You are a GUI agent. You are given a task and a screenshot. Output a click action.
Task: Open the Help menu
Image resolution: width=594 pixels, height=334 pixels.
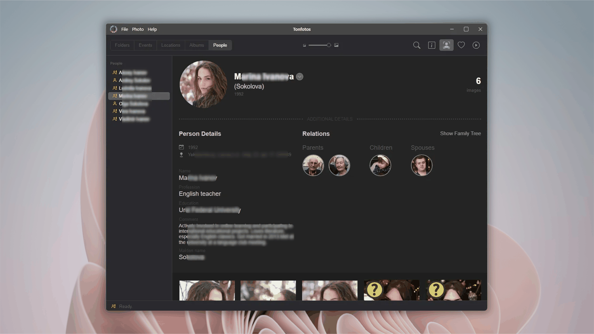(x=152, y=29)
